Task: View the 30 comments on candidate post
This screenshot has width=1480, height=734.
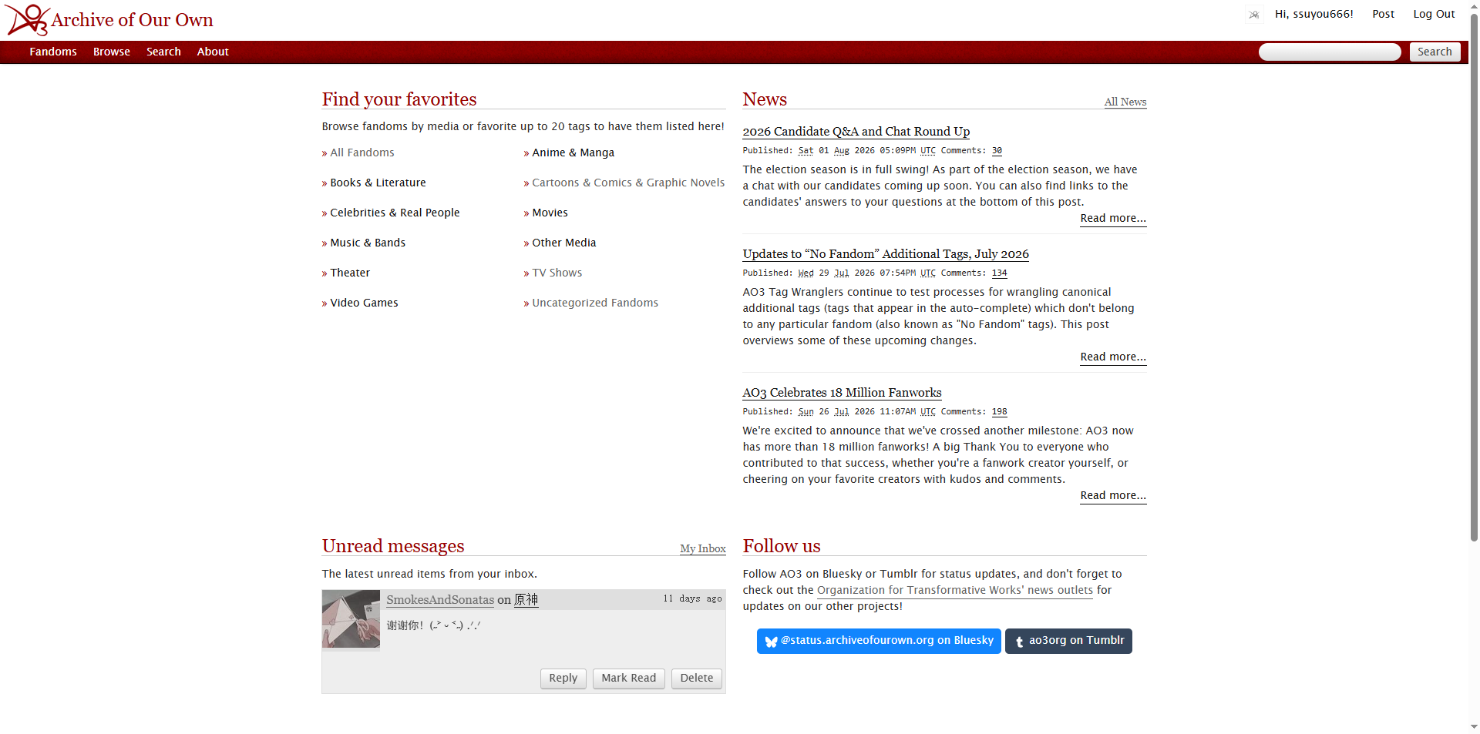Action: click(997, 151)
